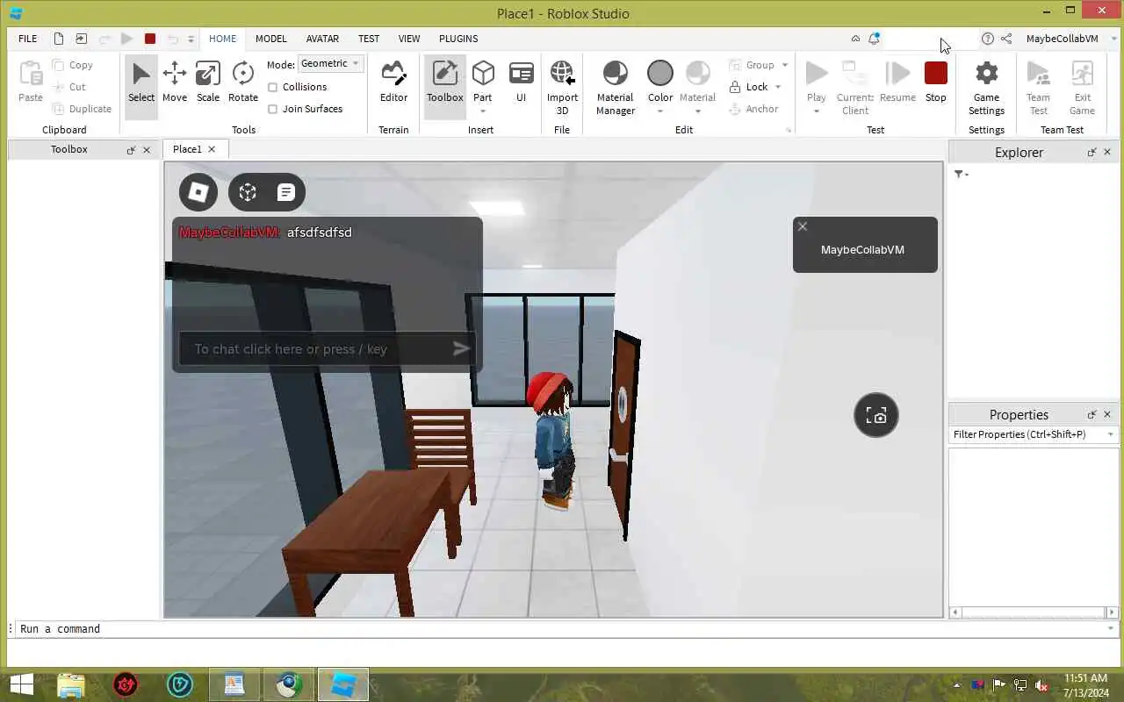This screenshot has width=1124, height=702.
Task: Switch to the TEST tab
Action: pos(369,39)
